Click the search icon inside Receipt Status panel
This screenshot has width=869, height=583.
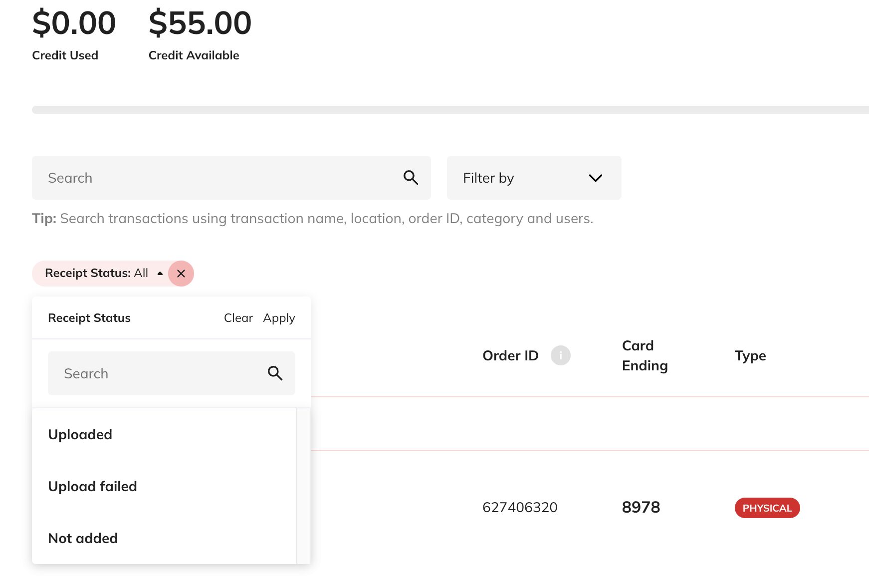[x=275, y=373]
